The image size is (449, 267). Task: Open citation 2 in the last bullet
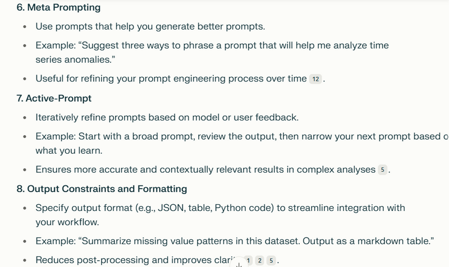260,260
